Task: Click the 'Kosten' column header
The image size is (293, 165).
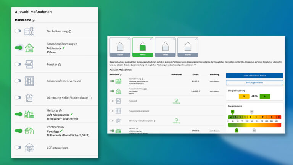Action: coord(195,74)
